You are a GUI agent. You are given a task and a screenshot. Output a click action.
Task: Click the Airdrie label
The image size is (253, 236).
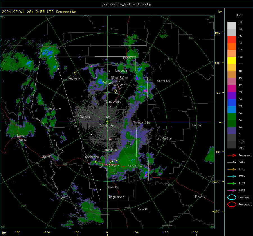click(x=111, y=150)
